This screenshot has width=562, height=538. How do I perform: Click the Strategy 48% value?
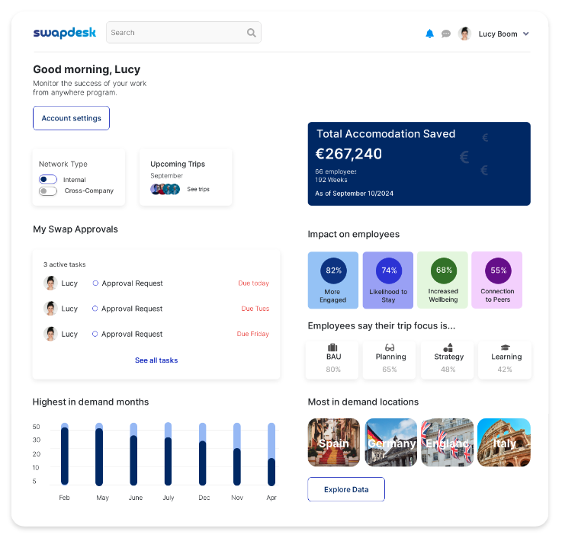[448, 370]
